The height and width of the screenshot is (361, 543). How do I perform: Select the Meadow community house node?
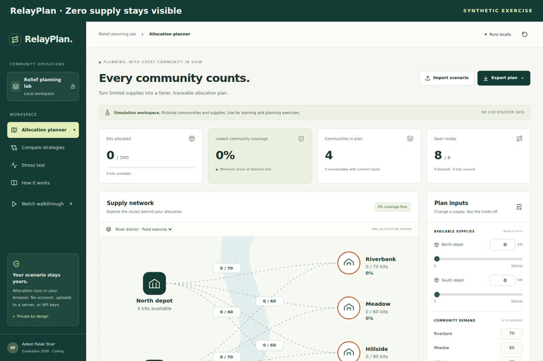click(x=349, y=307)
